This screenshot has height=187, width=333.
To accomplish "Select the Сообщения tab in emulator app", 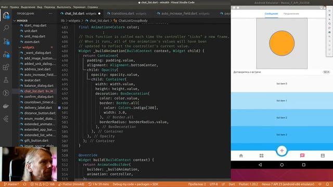I will click(271, 14).
